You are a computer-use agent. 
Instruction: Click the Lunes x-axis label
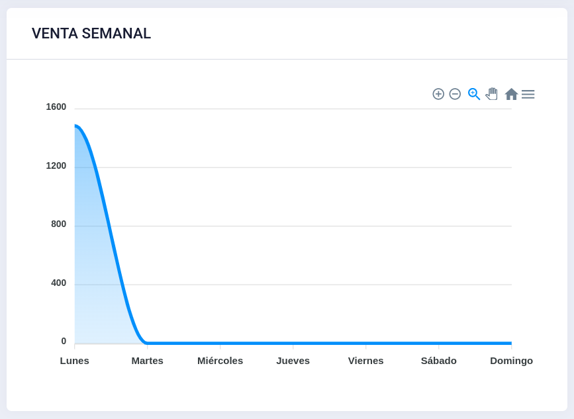pyautogui.click(x=75, y=361)
